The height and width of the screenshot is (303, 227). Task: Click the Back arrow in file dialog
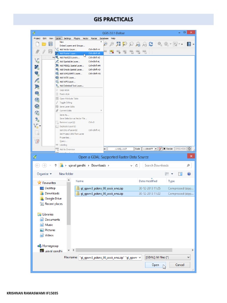point(38,165)
